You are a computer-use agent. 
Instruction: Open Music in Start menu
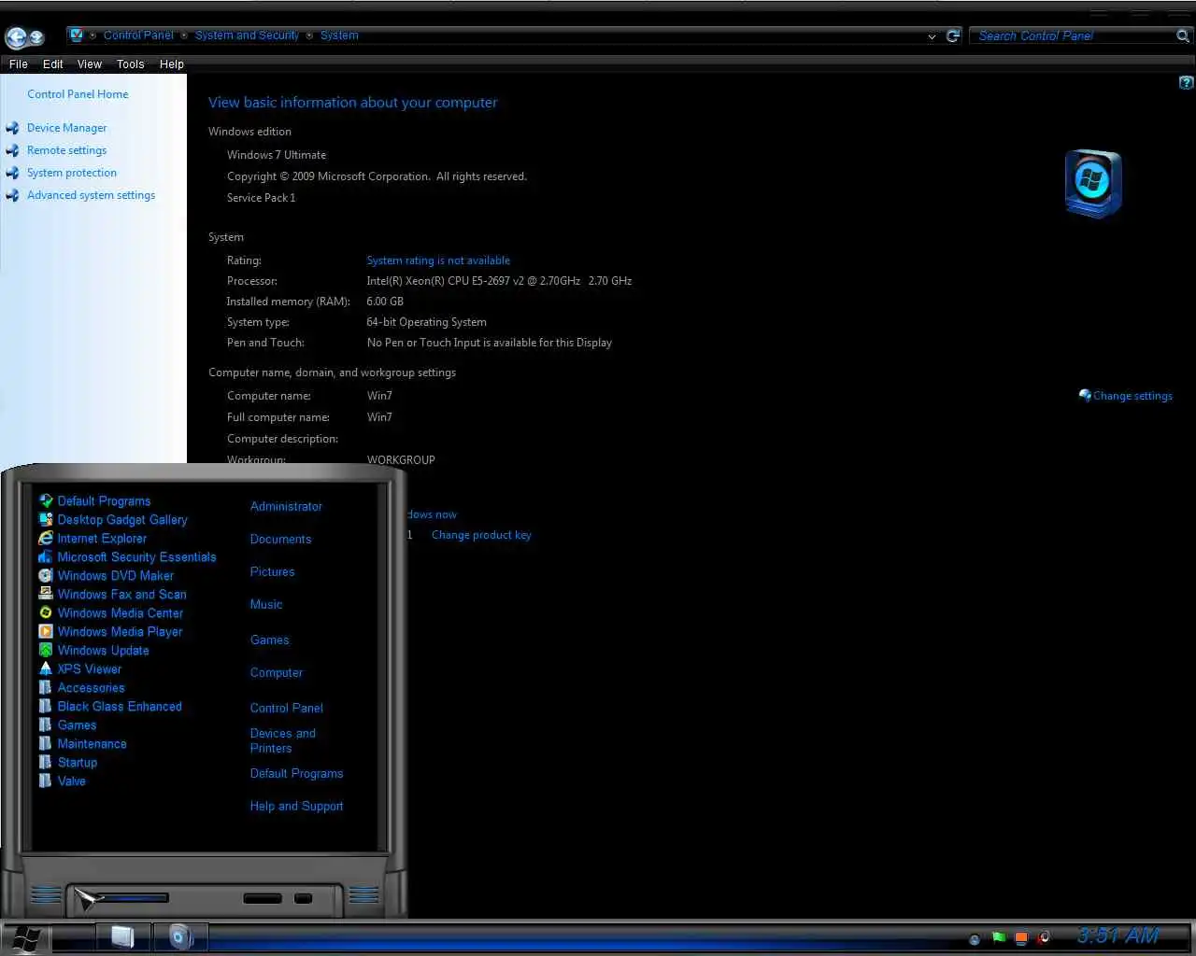(x=266, y=604)
